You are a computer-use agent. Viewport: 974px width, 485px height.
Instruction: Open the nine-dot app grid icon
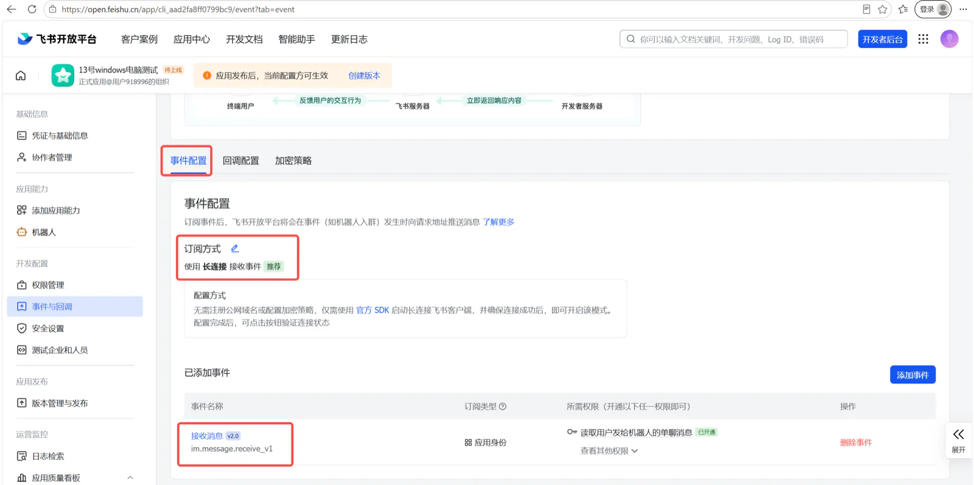click(x=923, y=39)
